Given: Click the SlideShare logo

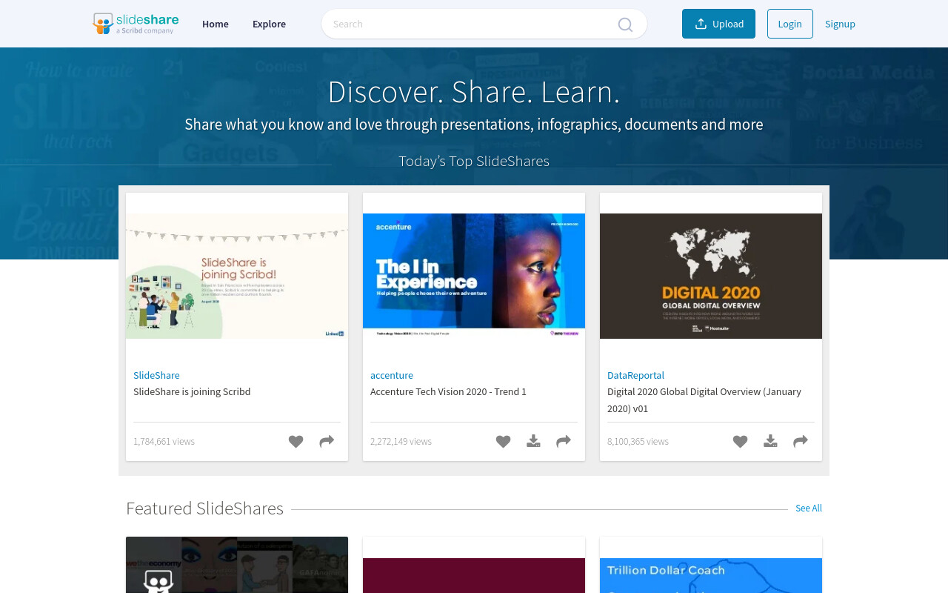Looking at the screenshot, I should tap(135, 24).
